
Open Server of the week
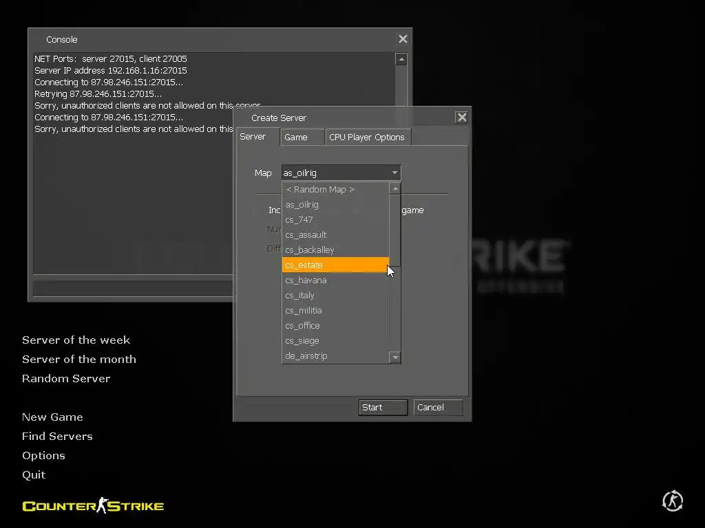(76, 340)
